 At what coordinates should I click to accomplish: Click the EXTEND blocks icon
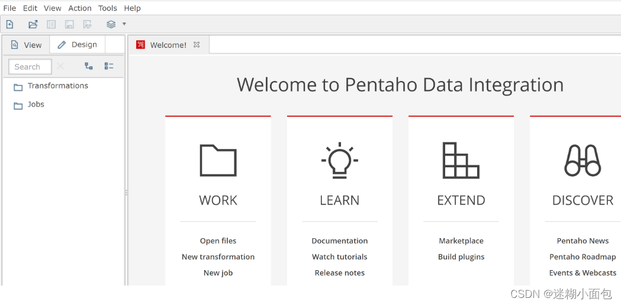[461, 160]
